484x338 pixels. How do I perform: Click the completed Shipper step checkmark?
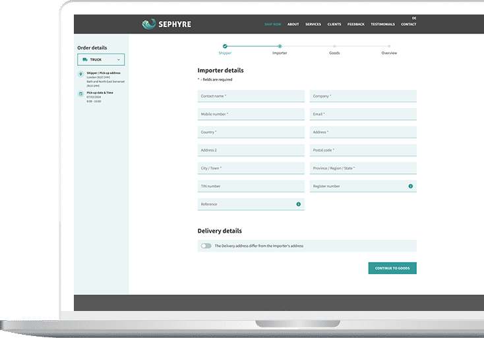click(225, 46)
